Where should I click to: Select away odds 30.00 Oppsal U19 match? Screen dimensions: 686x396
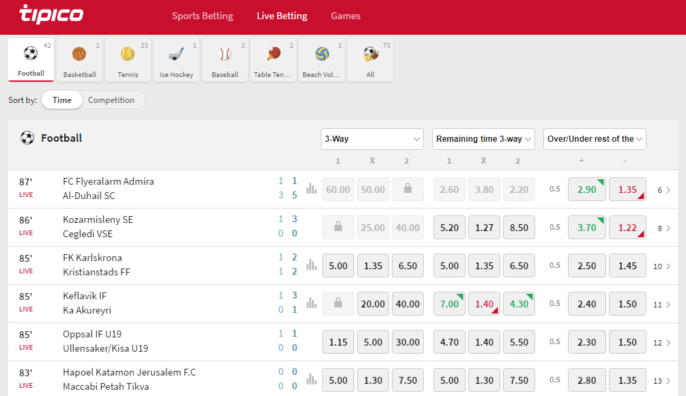[408, 341]
